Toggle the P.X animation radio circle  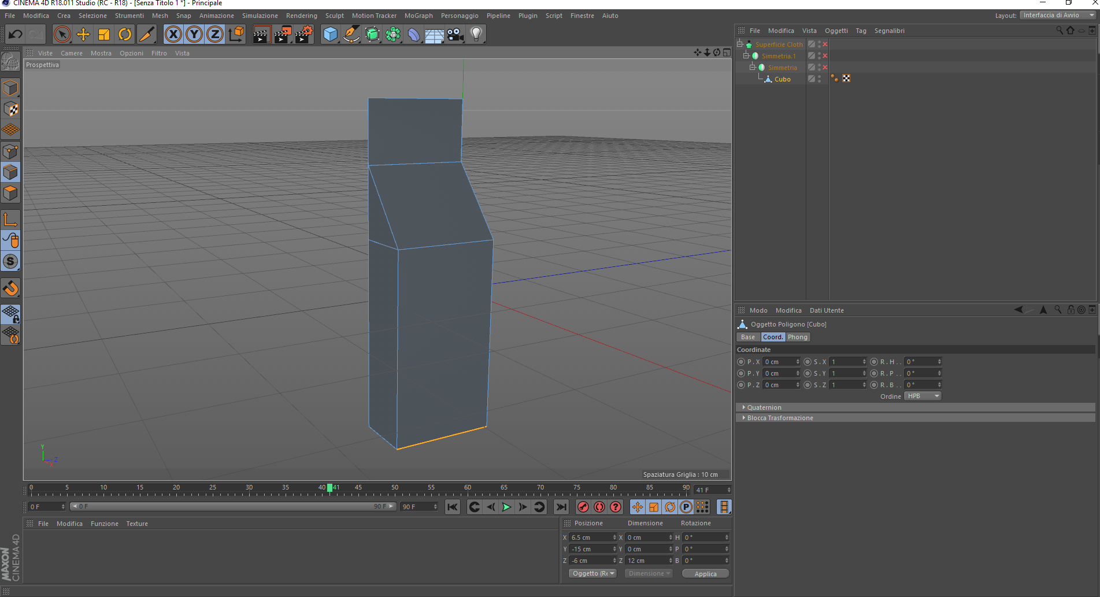tap(741, 362)
